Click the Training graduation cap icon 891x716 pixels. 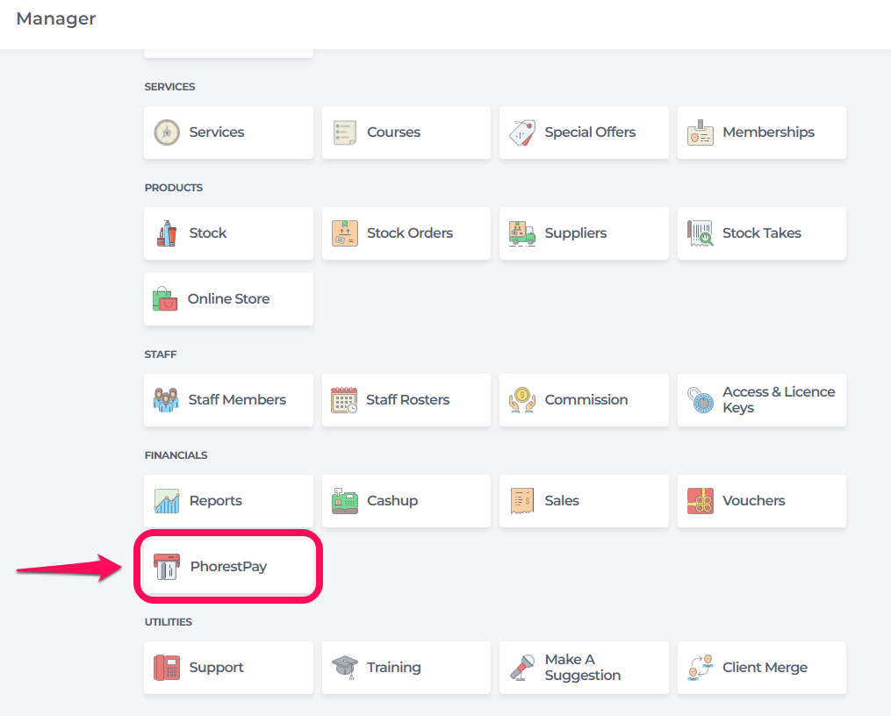[345, 668]
